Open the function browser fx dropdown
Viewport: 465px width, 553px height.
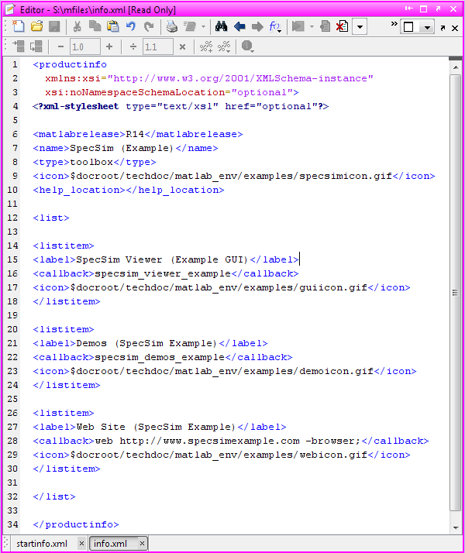(x=277, y=27)
